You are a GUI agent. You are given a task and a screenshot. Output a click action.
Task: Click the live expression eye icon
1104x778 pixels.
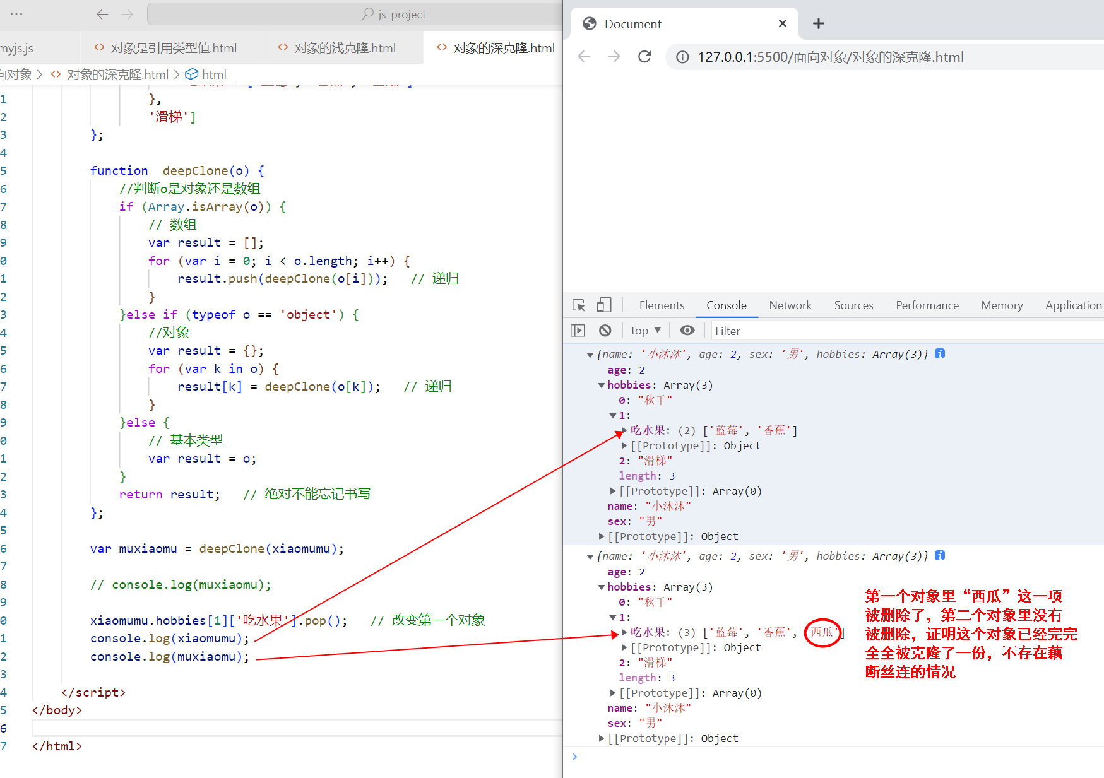coord(687,331)
